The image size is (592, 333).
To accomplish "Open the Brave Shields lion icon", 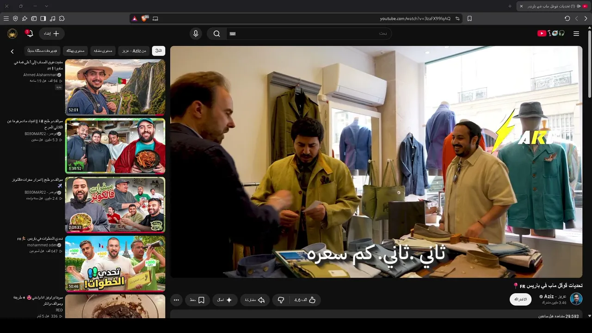I will pyautogui.click(x=145, y=18).
